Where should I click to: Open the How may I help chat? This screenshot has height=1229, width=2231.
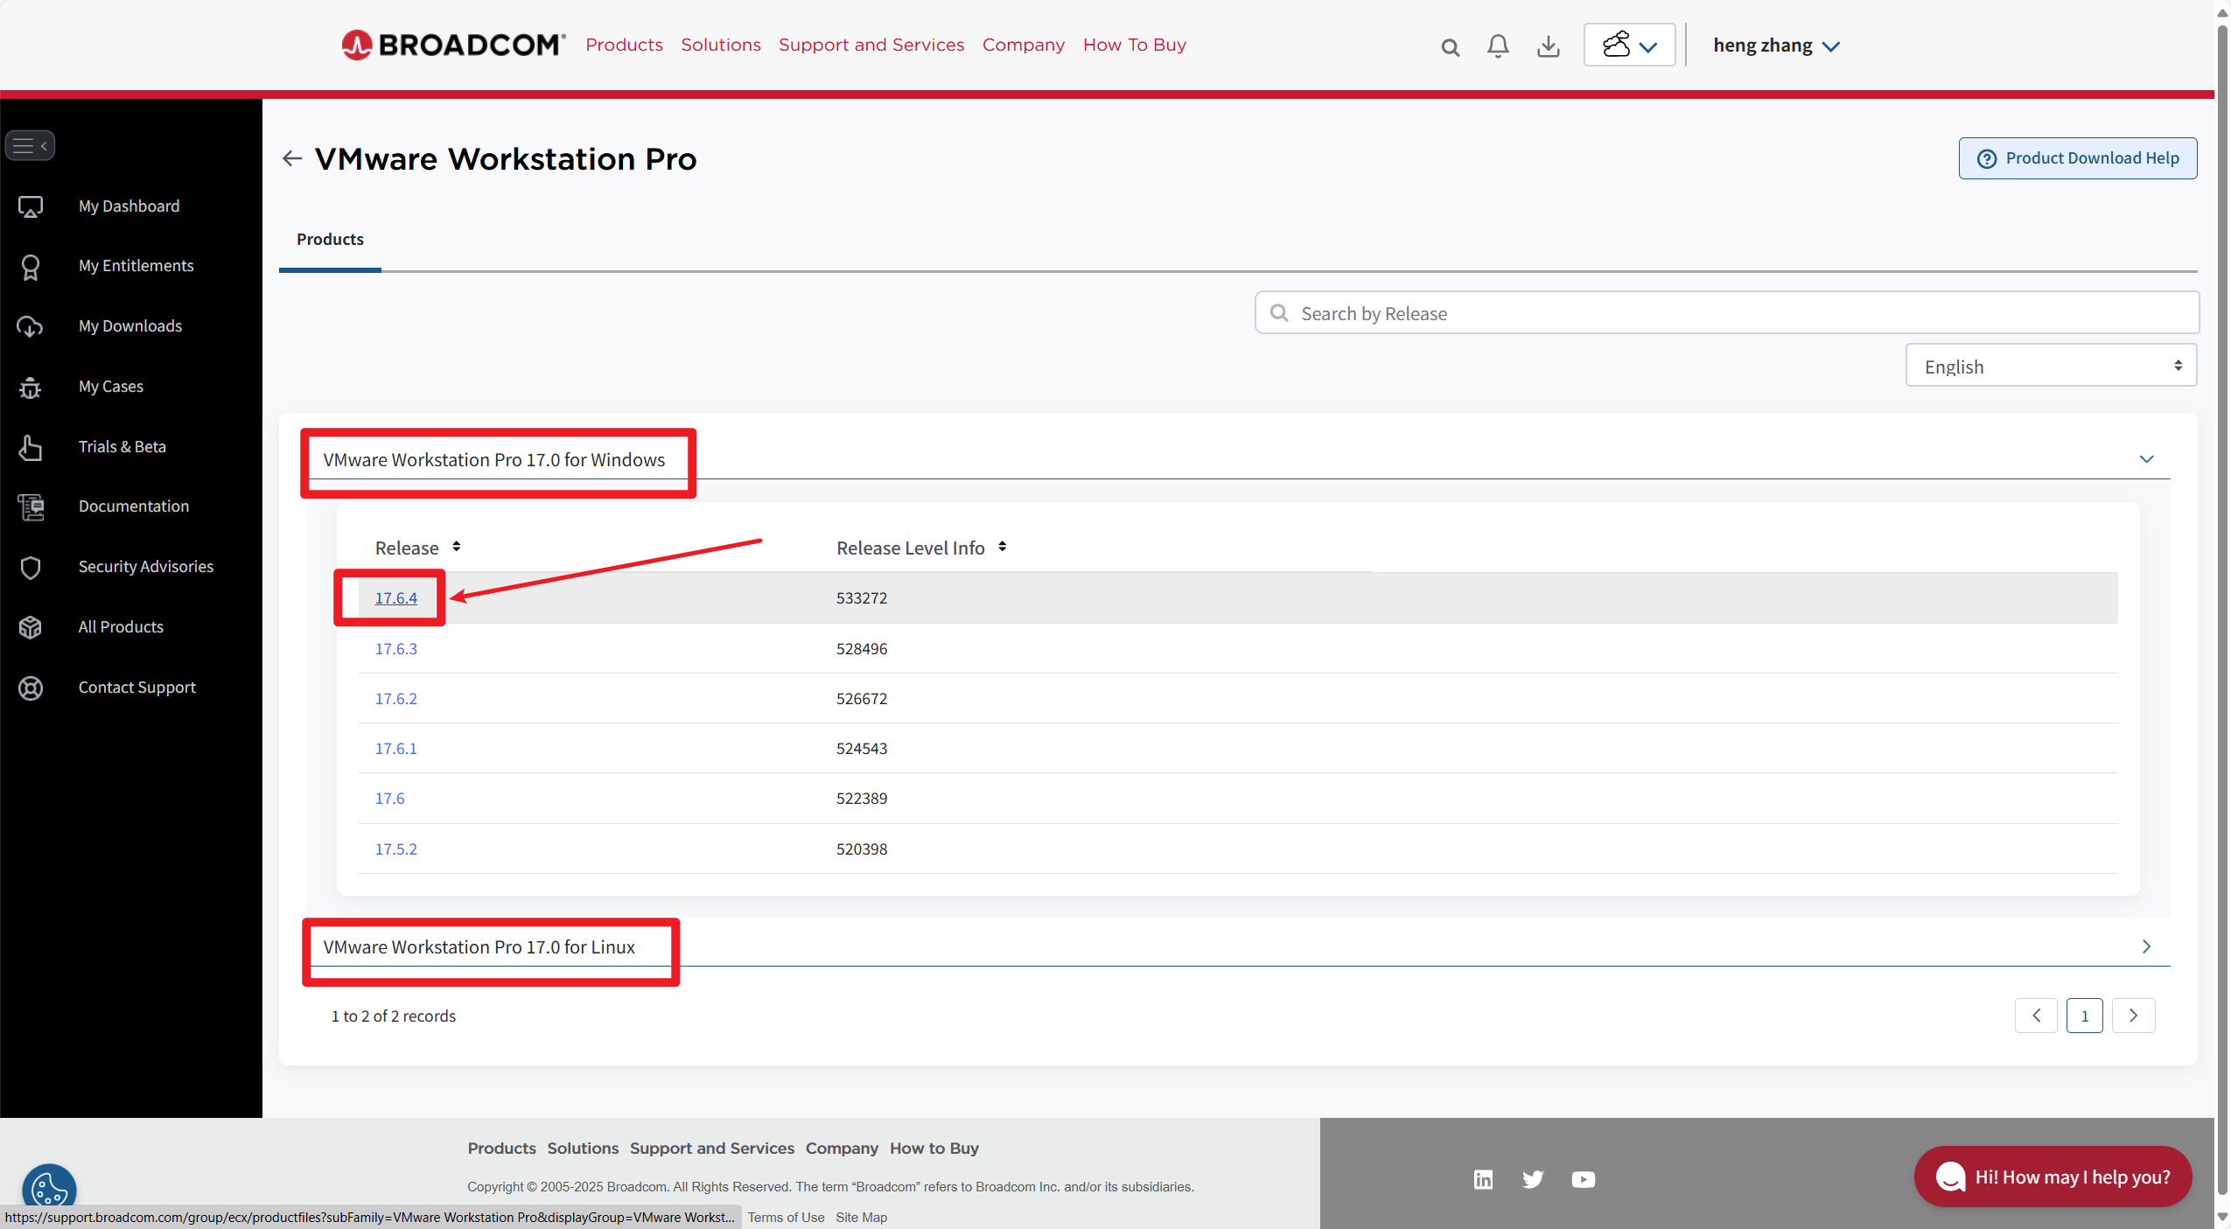(x=2053, y=1177)
